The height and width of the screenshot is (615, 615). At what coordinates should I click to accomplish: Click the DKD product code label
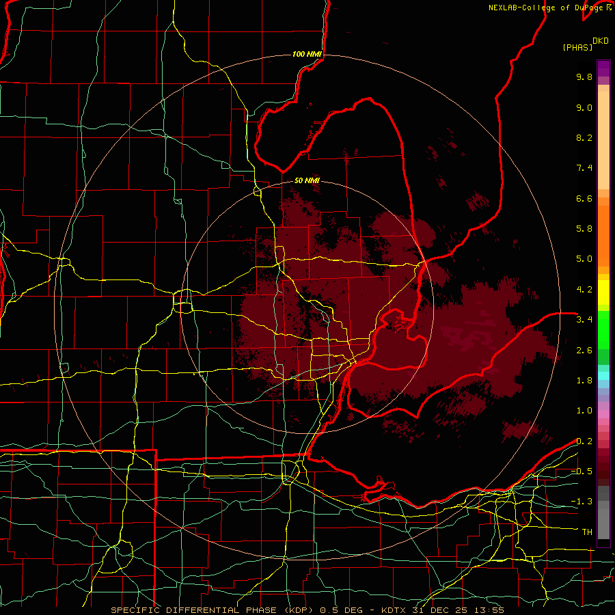click(601, 41)
